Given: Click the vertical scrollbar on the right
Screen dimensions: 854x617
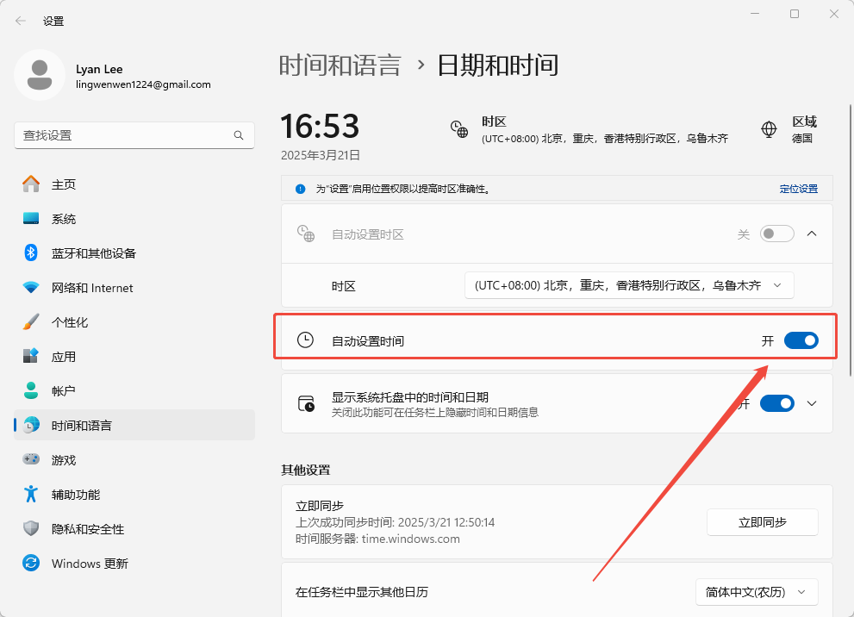Looking at the screenshot, I should click(x=851, y=240).
